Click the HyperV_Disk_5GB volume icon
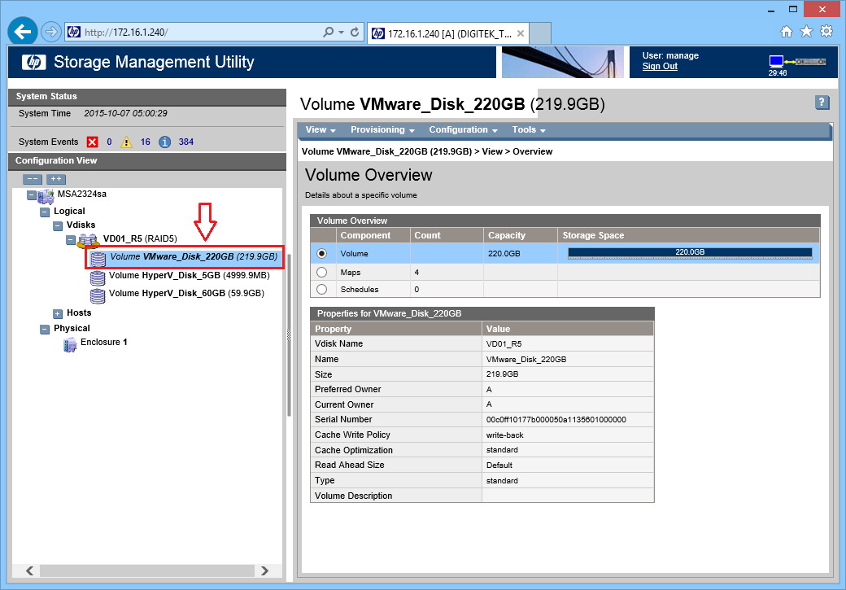Screen dimensions: 846x590 pos(98,278)
